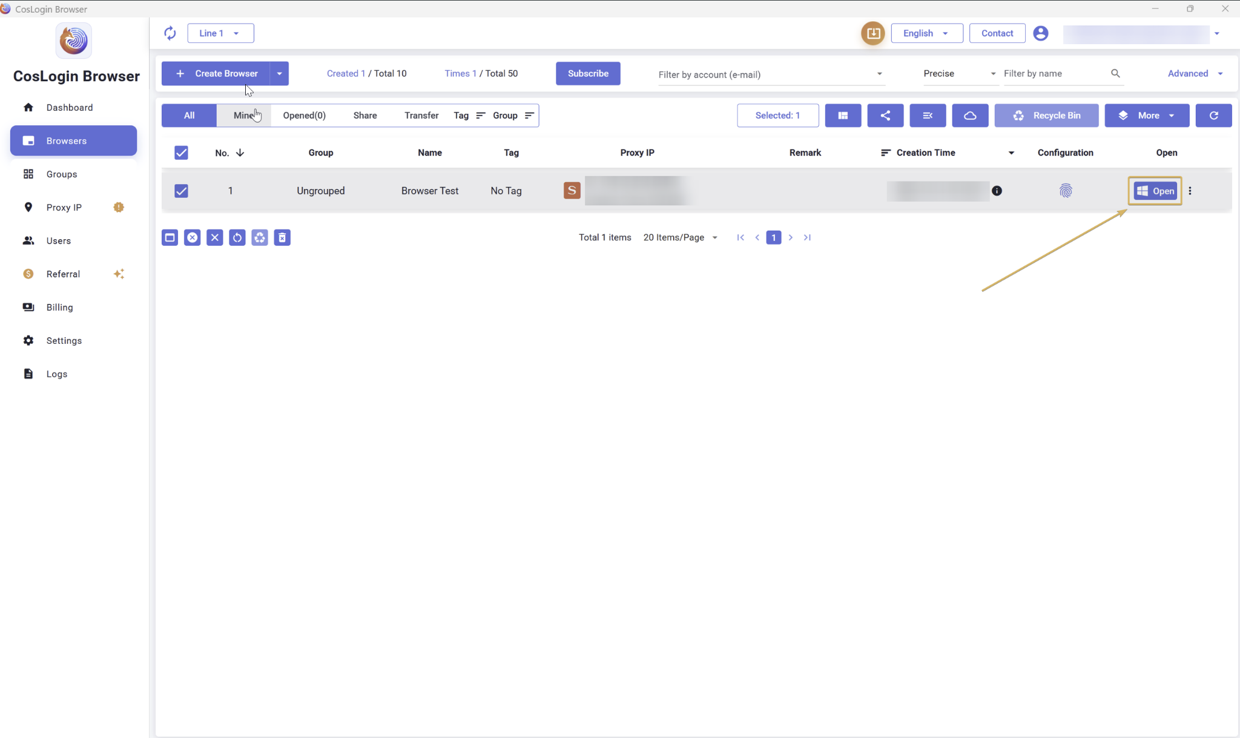This screenshot has width=1240, height=738.
Task: Select the Transfer tab
Action: (421, 116)
